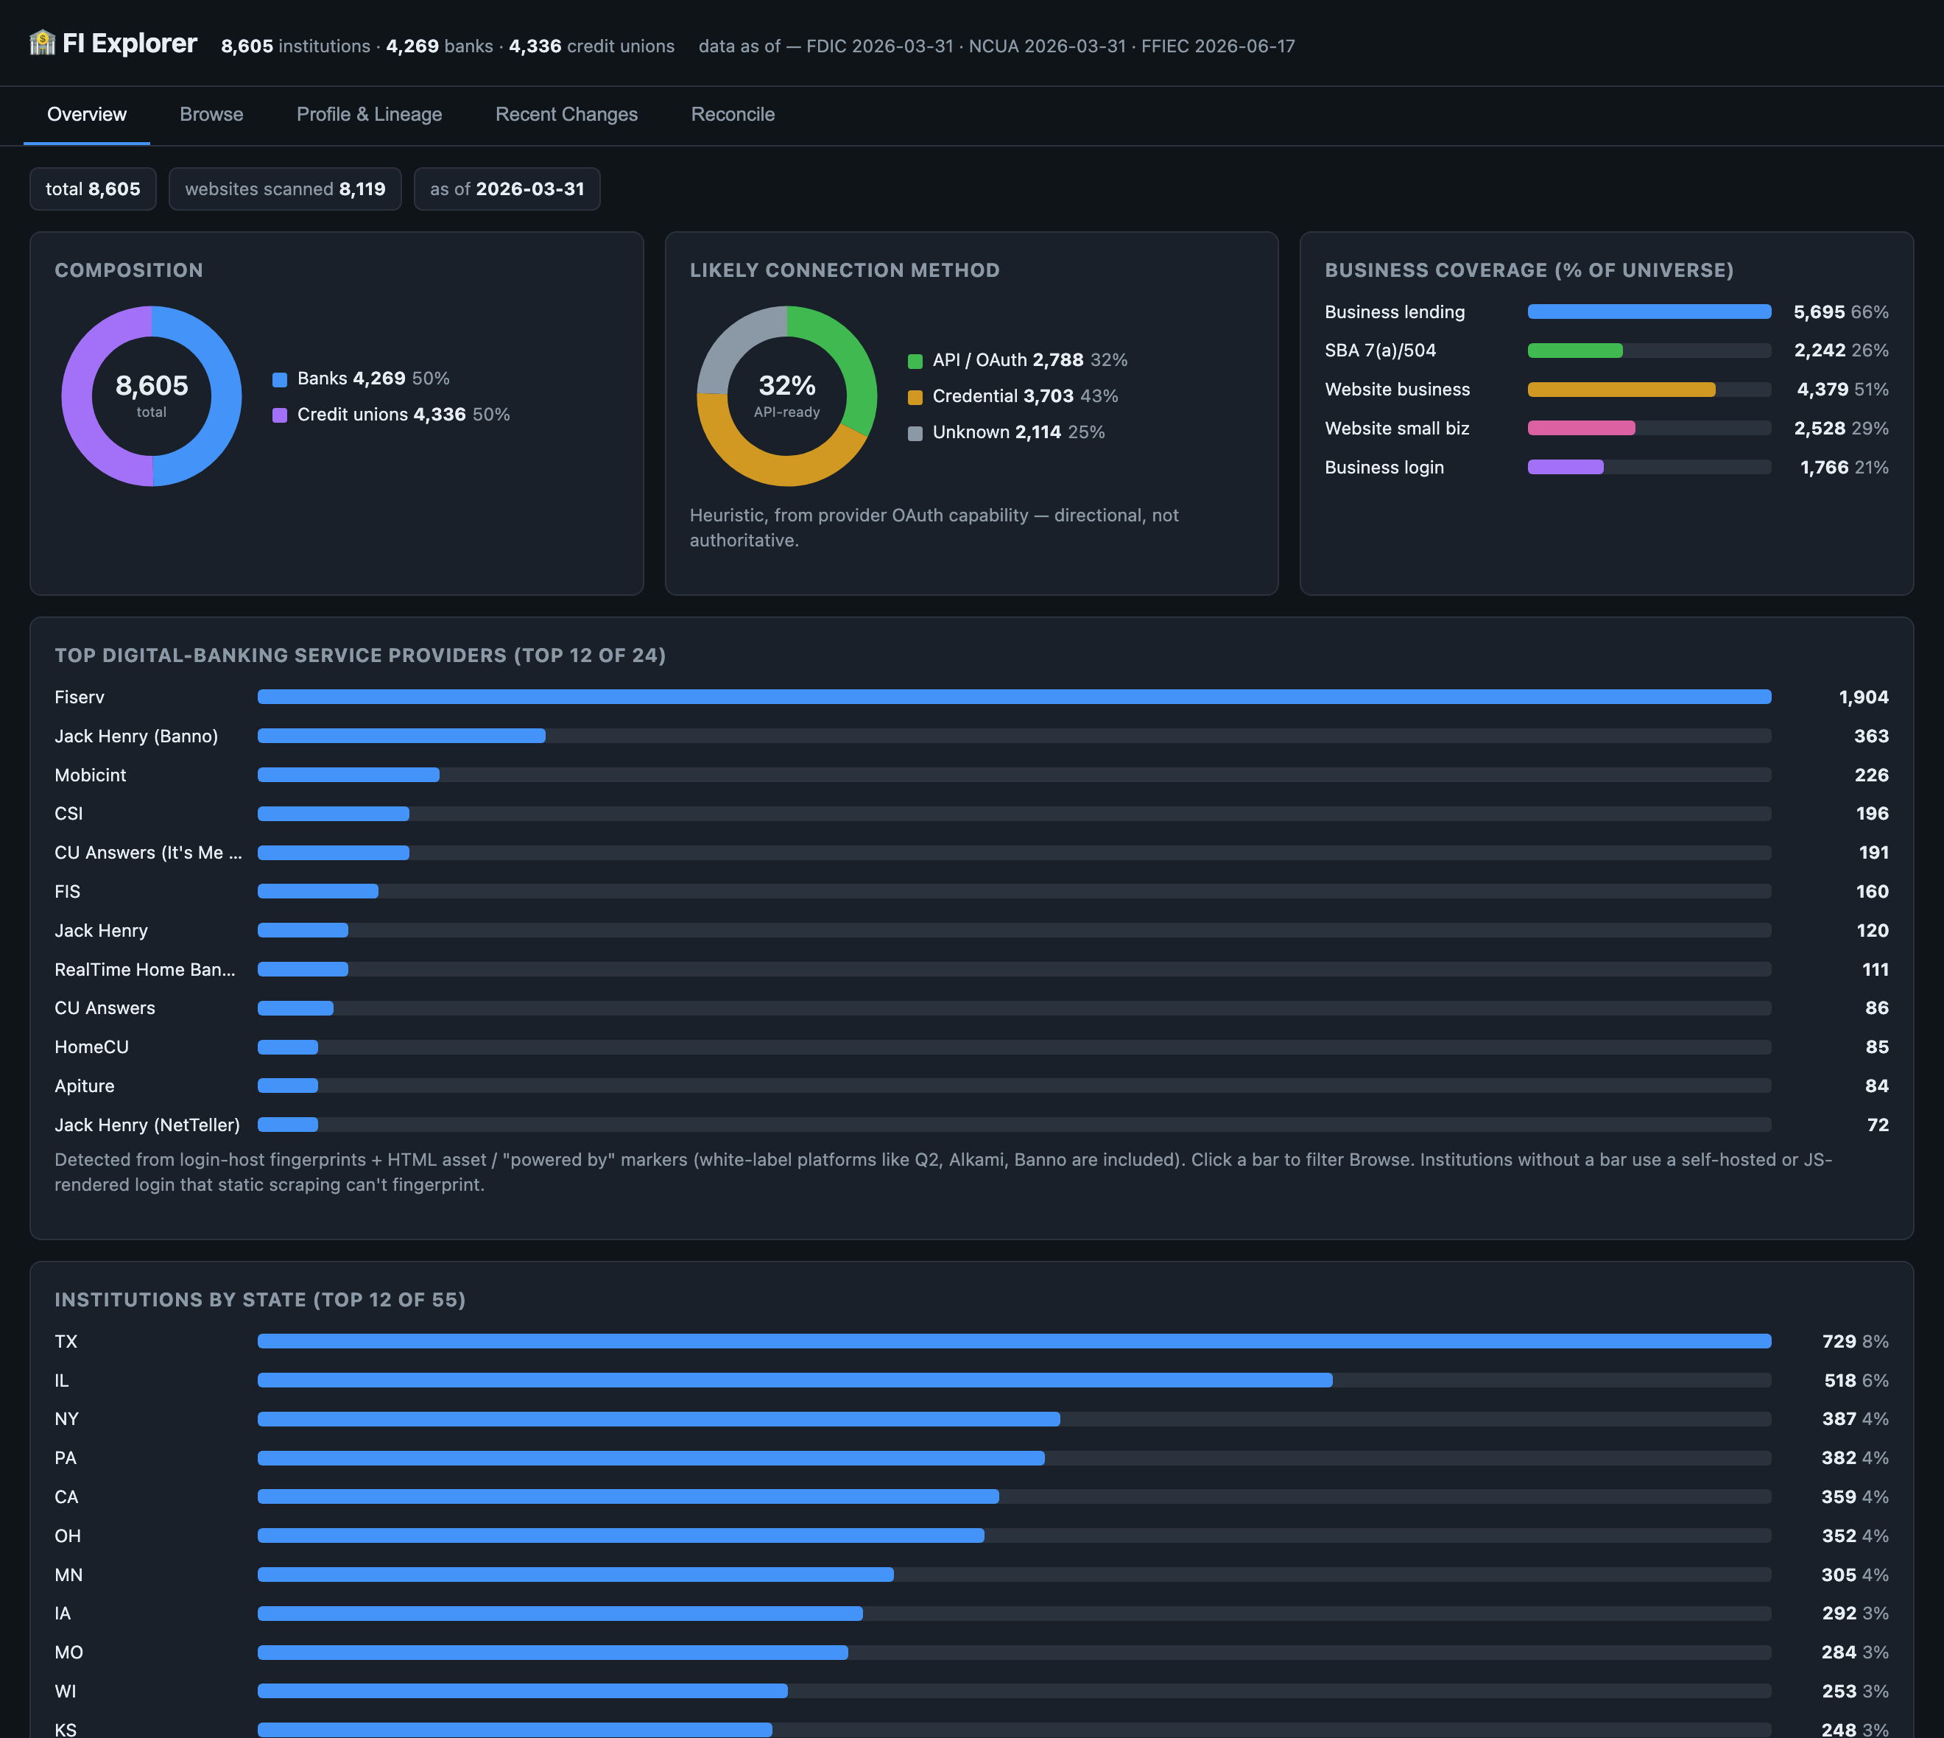Click the TX value 729 8%
Image resolution: width=1944 pixels, height=1738 pixels.
click(1854, 1342)
